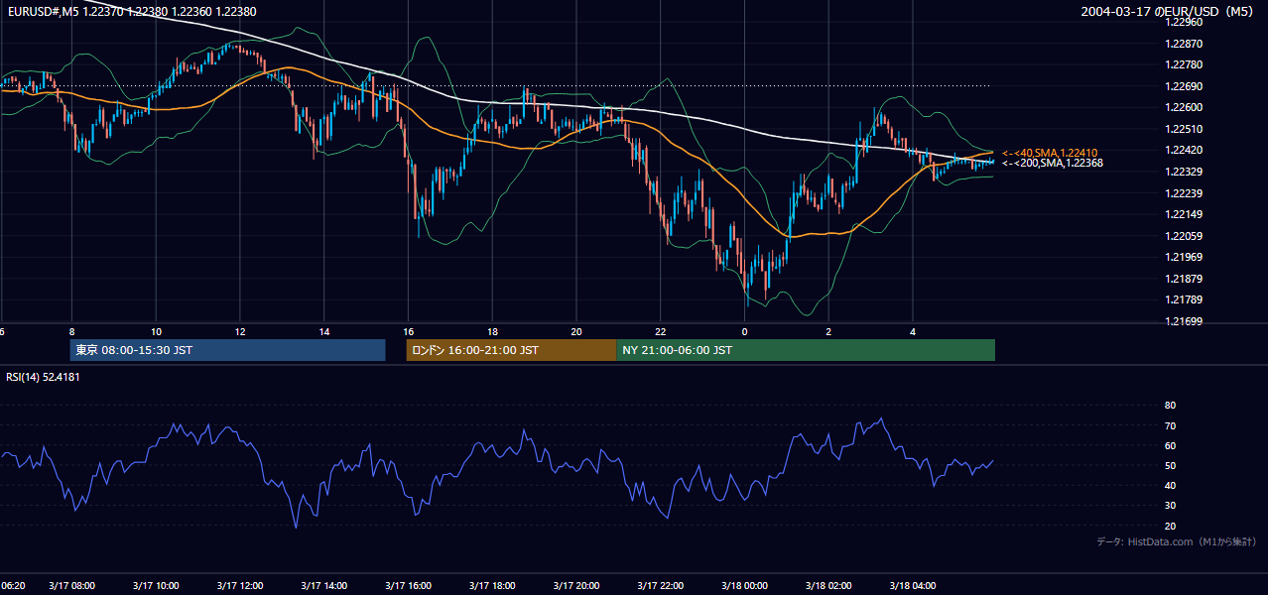Click the 3/17 20:00 date label
This screenshot has height=595, width=1268.
576,586
